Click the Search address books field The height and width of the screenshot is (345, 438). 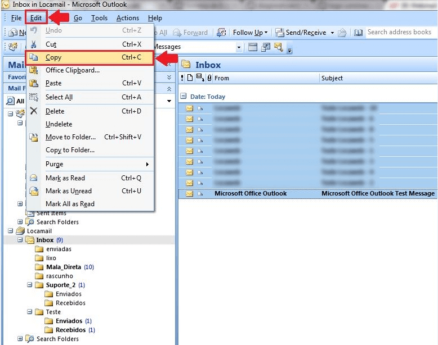click(401, 32)
